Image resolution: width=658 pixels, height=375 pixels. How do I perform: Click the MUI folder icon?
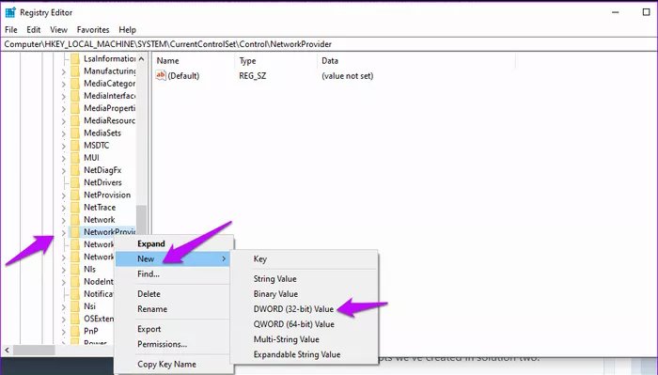(x=75, y=158)
